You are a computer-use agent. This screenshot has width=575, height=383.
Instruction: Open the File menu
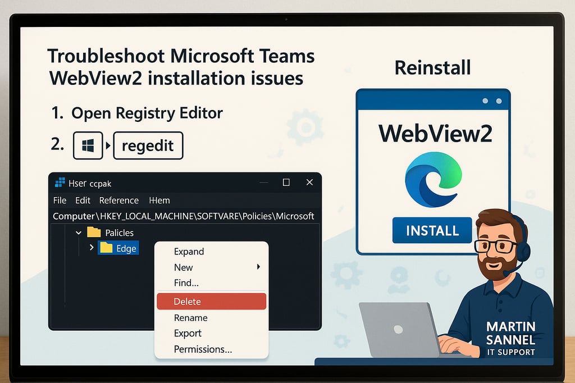(60, 200)
